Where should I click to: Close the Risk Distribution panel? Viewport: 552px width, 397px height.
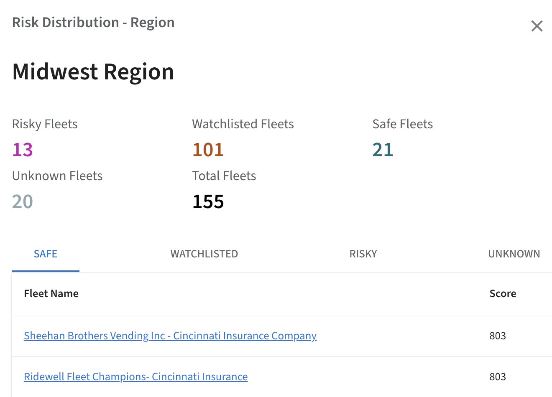coord(537,26)
